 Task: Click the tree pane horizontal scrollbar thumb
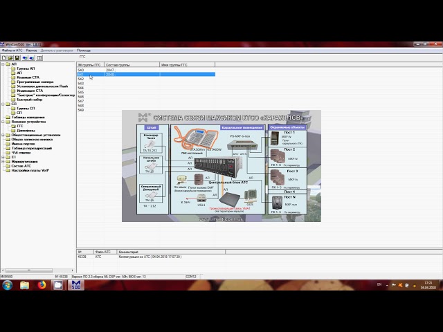(x=29, y=270)
